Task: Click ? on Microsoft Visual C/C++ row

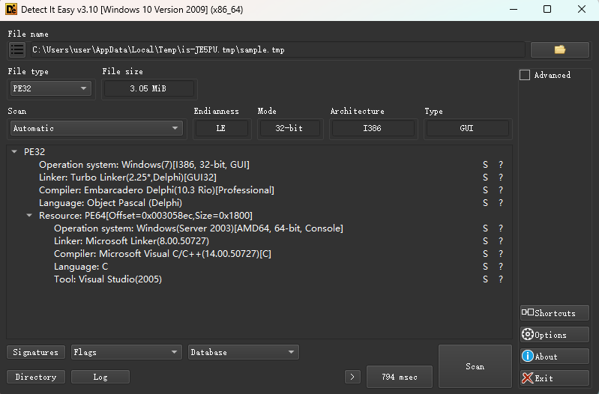Action: click(501, 253)
